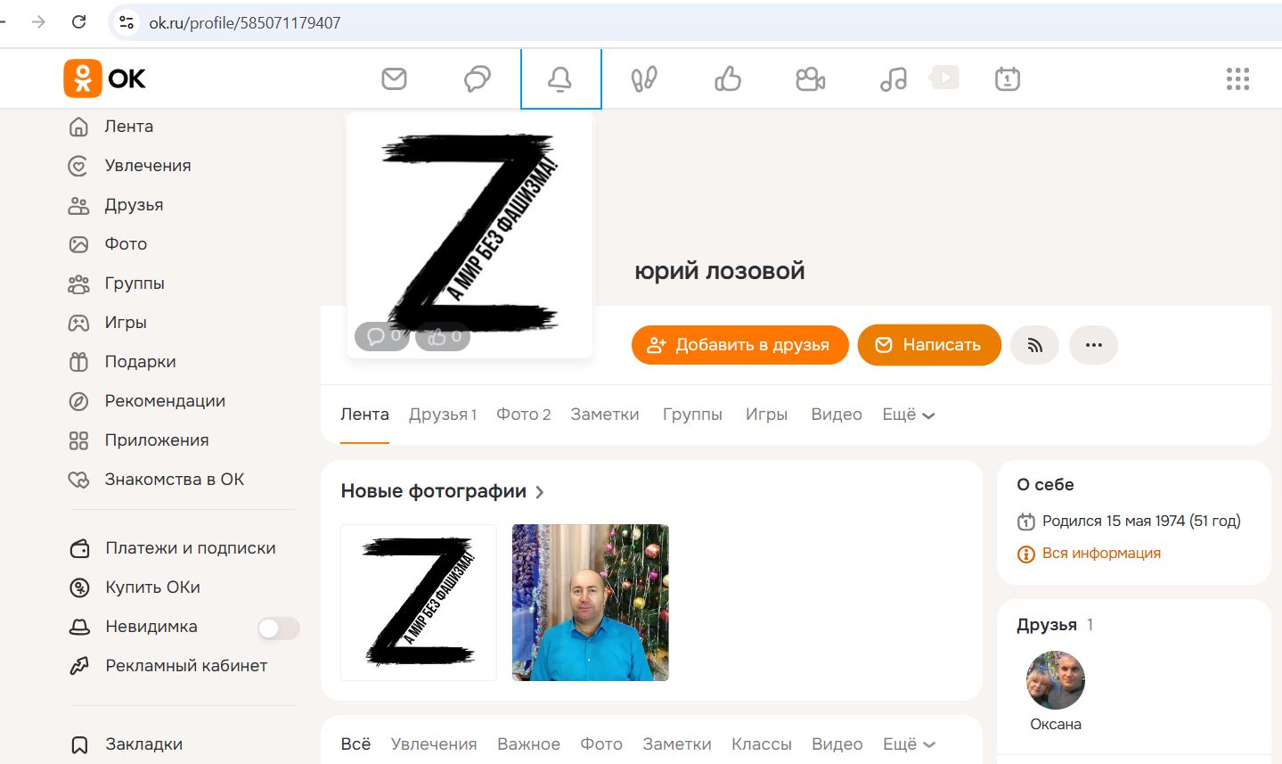Screen dimensions: 1282x764
Task: Open Группы in left sidebar
Action: pyautogui.click(x=134, y=283)
